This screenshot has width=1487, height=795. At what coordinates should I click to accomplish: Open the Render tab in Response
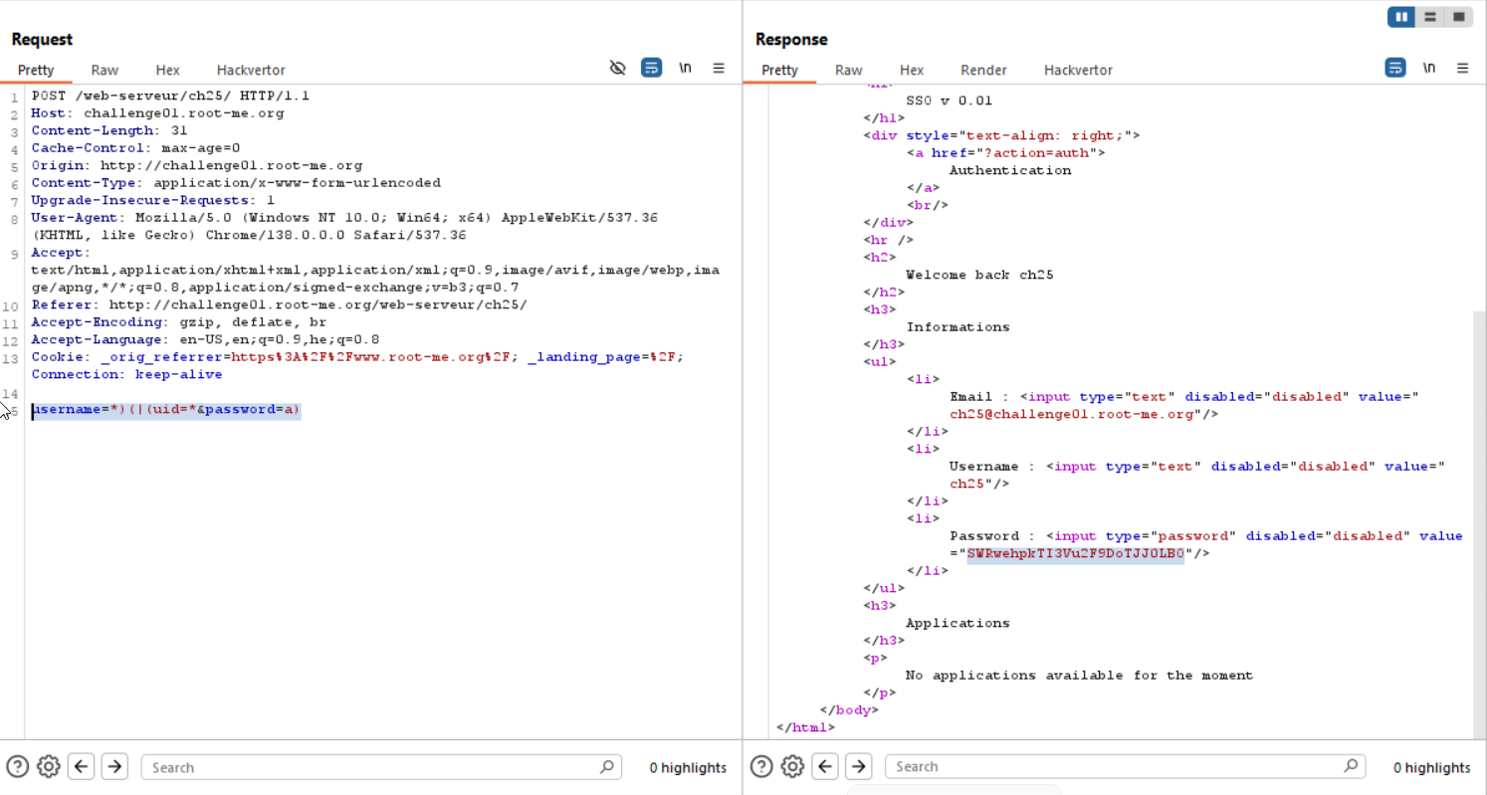pyautogui.click(x=983, y=70)
